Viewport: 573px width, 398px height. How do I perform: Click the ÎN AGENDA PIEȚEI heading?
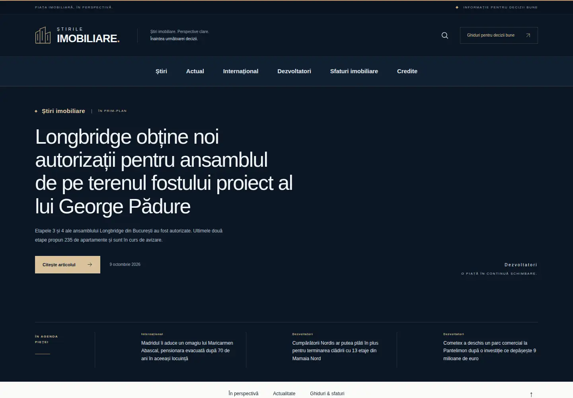[x=46, y=339]
